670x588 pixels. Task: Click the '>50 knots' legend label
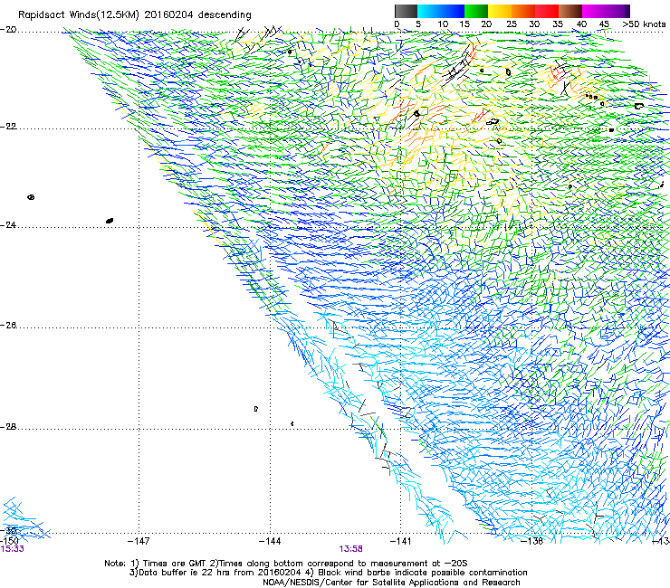(x=644, y=24)
